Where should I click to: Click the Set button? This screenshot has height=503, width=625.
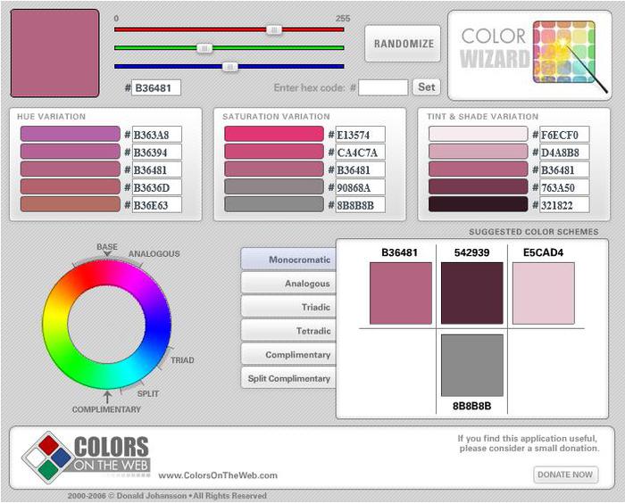[x=427, y=87]
